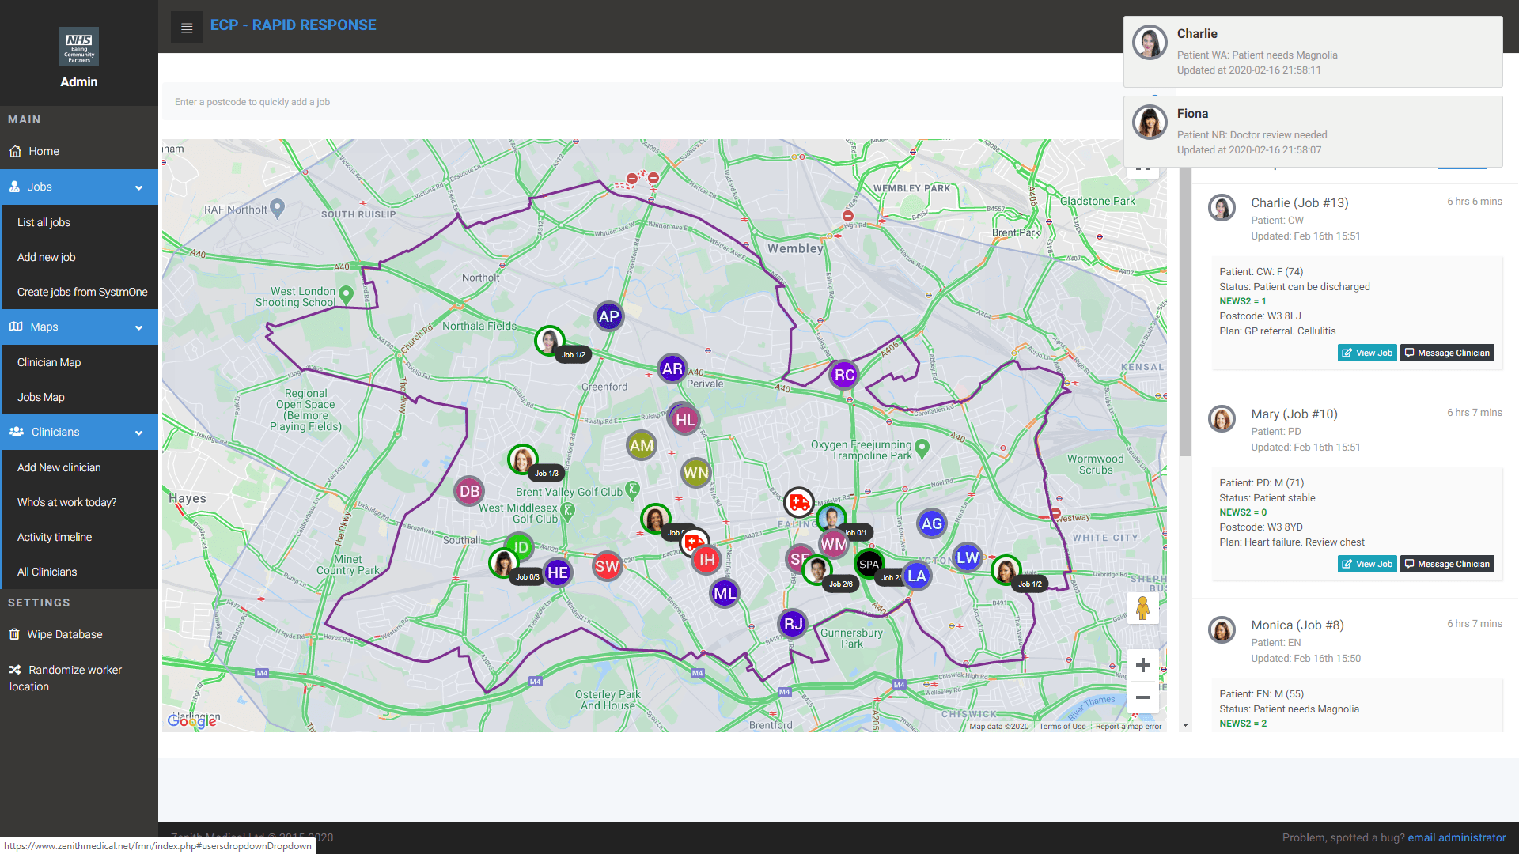The width and height of the screenshot is (1519, 854).
Task: Click Add new job link in sidebar
Action: pyautogui.click(x=47, y=256)
